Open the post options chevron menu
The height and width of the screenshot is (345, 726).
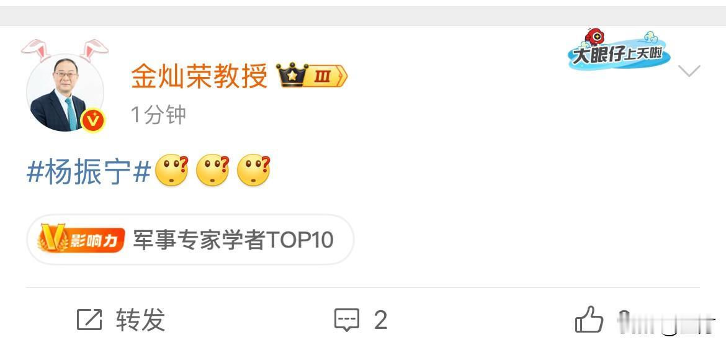(x=689, y=71)
